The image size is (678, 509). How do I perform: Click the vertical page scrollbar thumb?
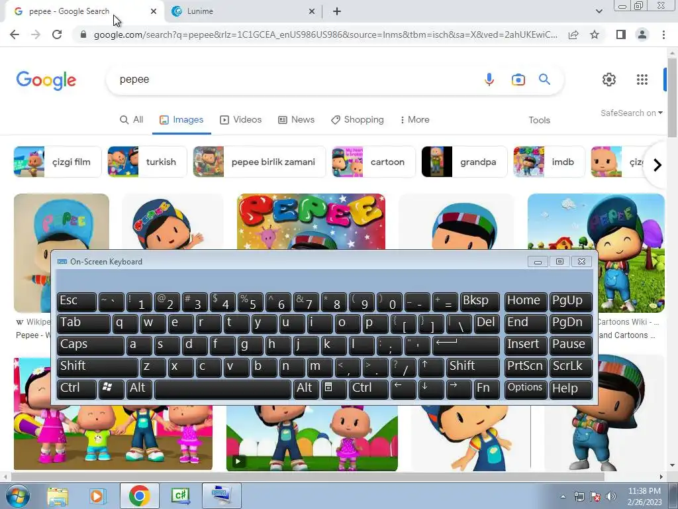(x=672, y=97)
